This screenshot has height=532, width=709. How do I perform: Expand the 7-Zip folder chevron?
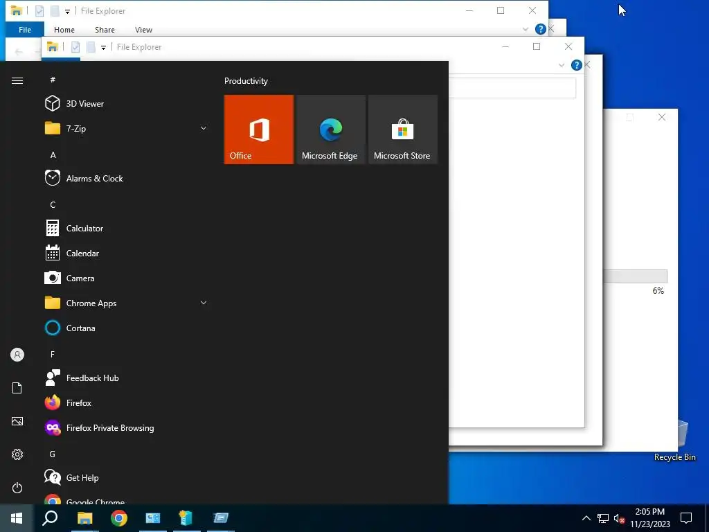tap(204, 128)
